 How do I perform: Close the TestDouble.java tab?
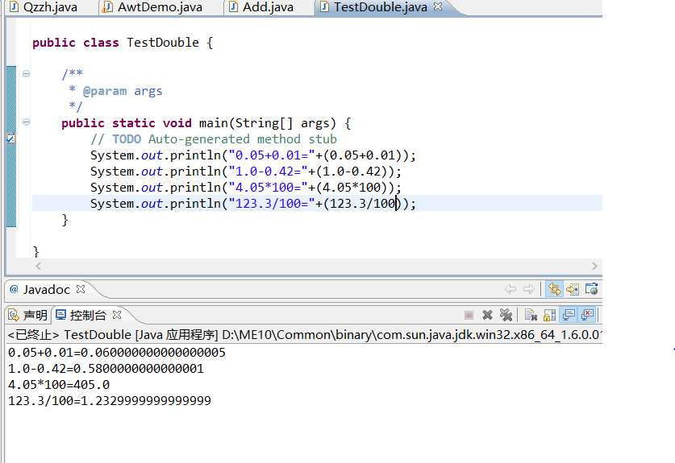point(438,6)
